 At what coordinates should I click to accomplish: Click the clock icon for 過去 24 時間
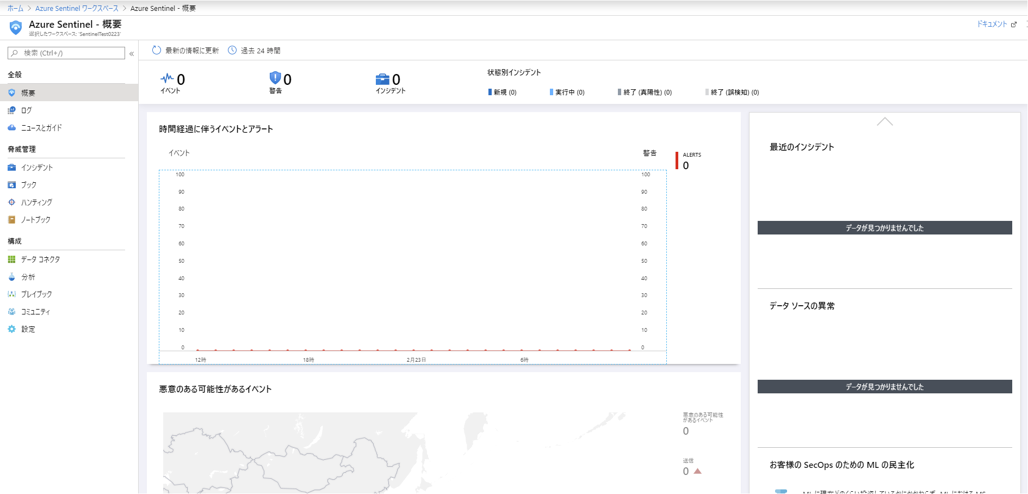pyautogui.click(x=232, y=50)
